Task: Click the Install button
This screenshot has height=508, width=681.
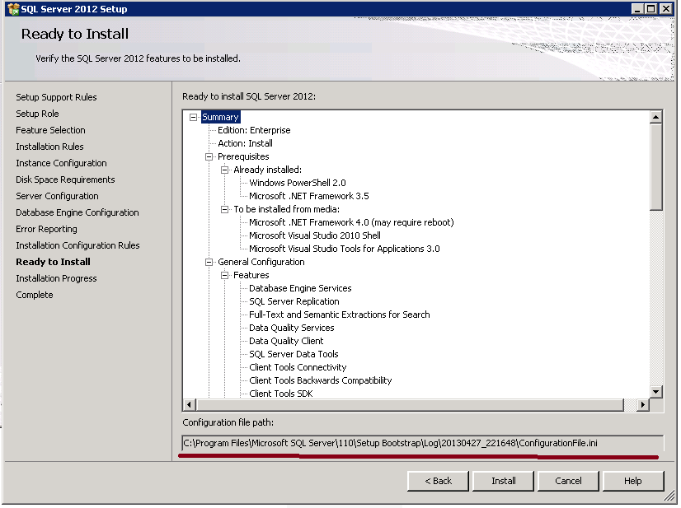Action: pyautogui.click(x=504, y=481)
